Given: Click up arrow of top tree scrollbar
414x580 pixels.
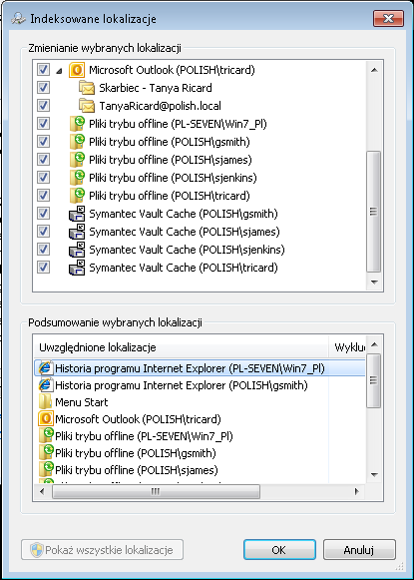Looking at the screenshot, I should tap(374, 70).
